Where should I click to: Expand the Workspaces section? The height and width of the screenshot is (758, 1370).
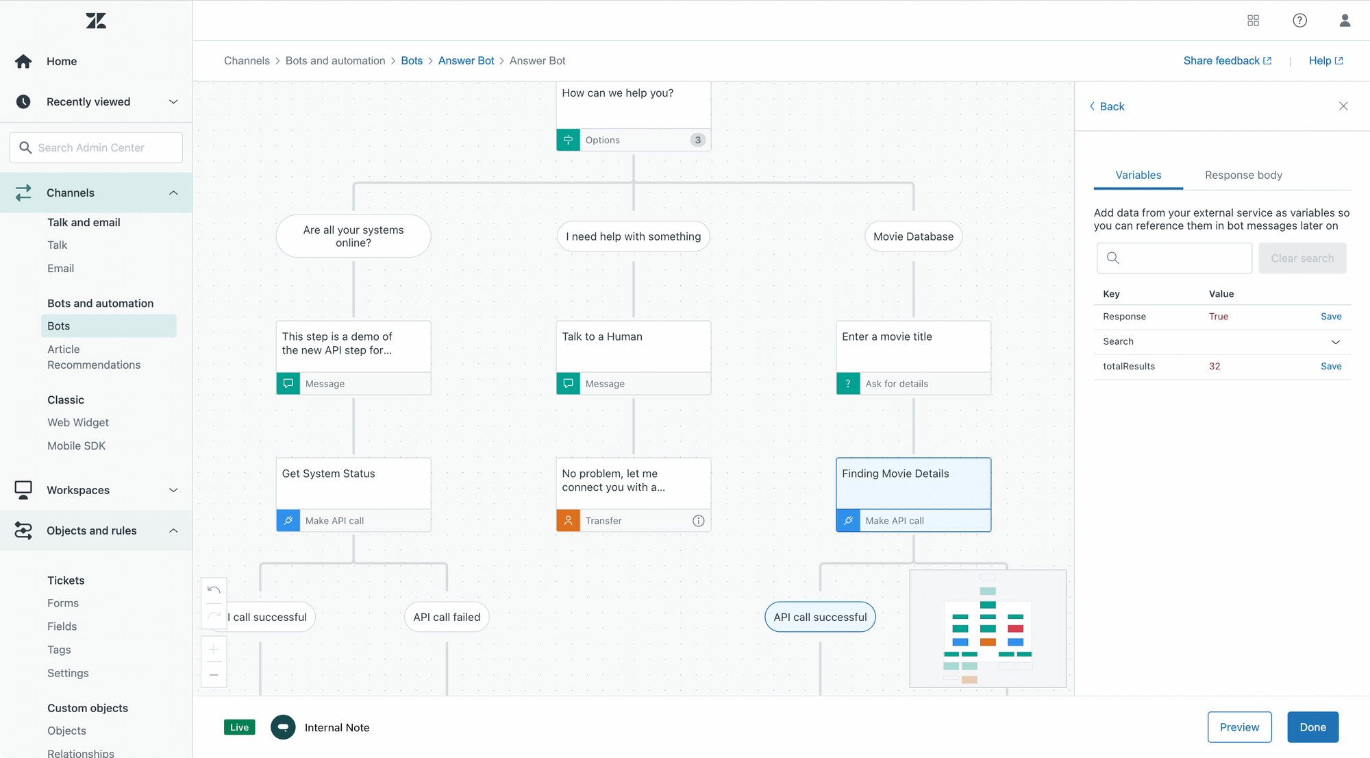click(173, 490)
